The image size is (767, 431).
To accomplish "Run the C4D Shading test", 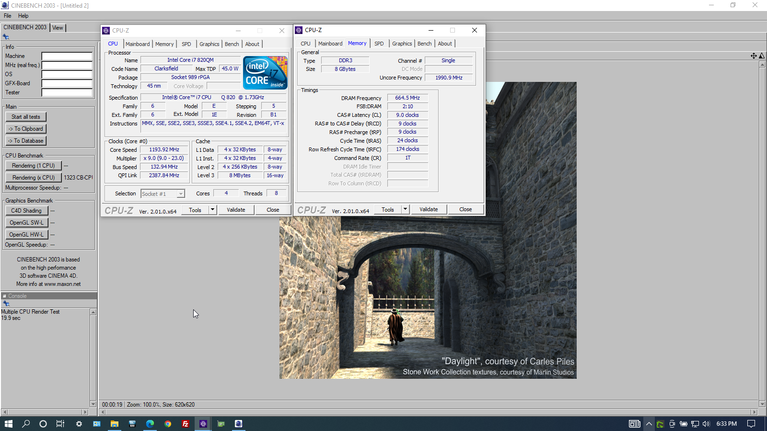I will coord(26,211).
